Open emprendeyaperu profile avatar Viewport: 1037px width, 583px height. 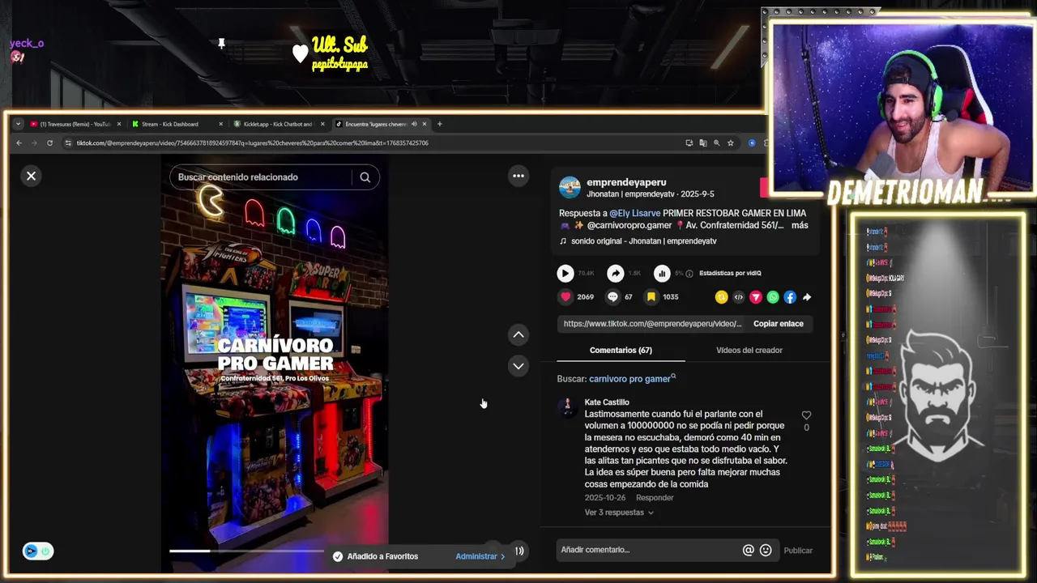coord(570,188)
